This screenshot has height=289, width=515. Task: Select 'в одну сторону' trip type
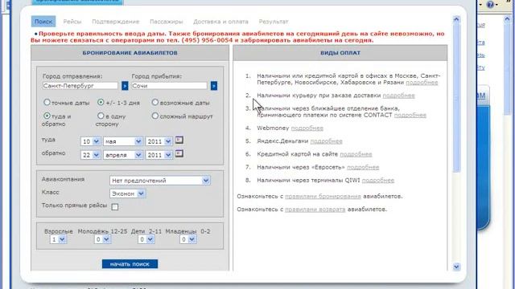(x=101, y=116)
